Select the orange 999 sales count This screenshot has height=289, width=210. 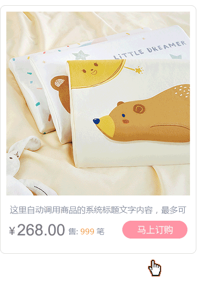click(x=87, y=232)
